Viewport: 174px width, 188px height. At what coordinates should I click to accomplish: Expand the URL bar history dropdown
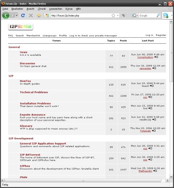118,15
